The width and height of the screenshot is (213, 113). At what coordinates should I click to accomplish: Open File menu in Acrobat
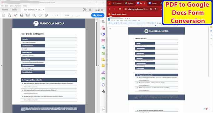pos(2,6)
